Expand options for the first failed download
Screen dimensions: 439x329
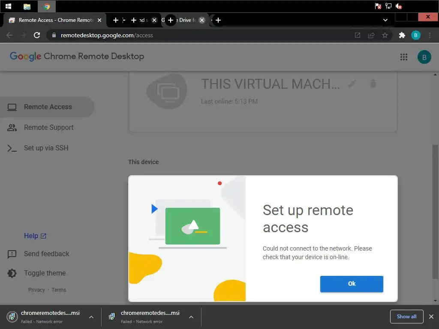91,317
